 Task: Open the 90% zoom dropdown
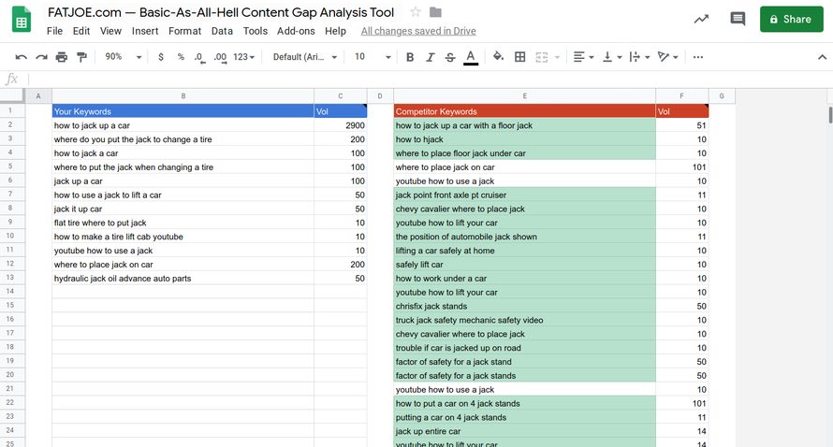click(123, 57)
